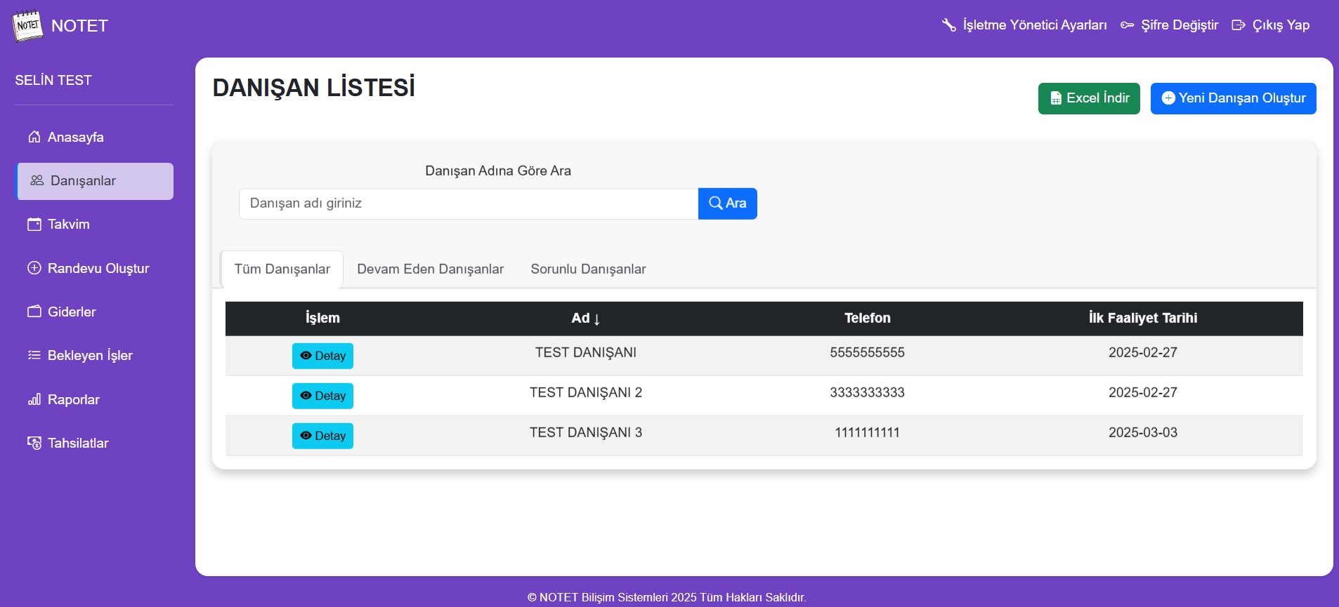Click the plus icon in Yeni Danışan Oluştur
The width and height of the screenshot is (1339, 607).
(x=1168, y=98)
